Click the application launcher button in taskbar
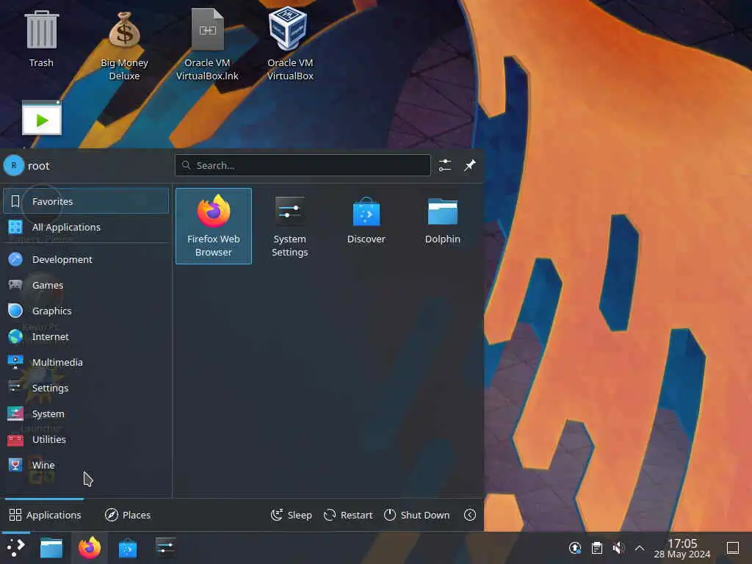 15,548
